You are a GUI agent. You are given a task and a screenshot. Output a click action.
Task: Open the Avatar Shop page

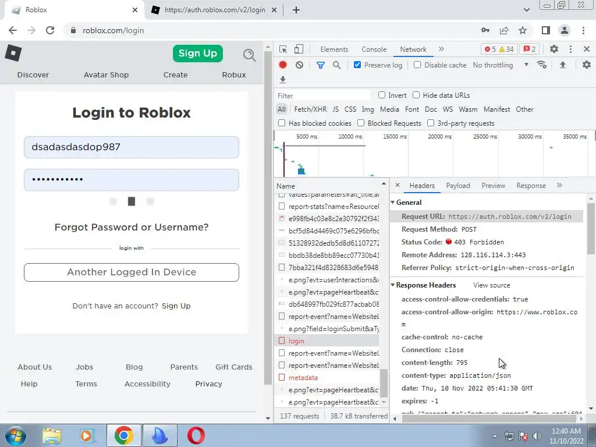point(106,75)
